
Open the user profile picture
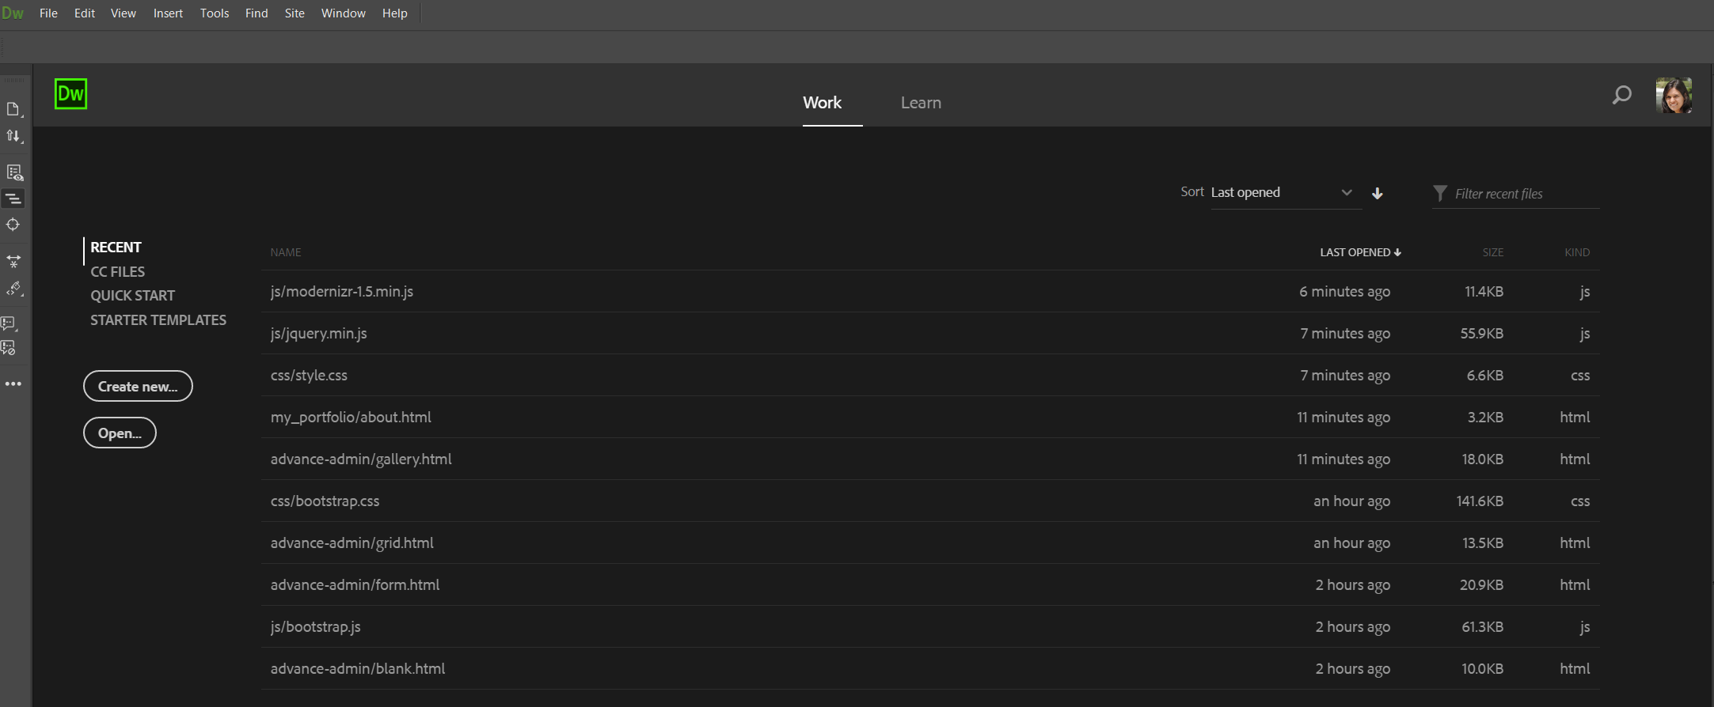coord(1674,96)
